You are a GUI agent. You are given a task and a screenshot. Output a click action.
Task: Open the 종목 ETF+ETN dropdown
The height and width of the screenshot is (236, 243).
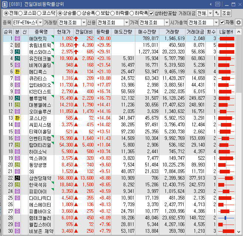click(x=40, y=22)
